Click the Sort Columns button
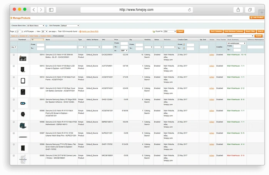The width and height of the screenshot is (269, 175). pyautogui.click(x=216, y=31)
